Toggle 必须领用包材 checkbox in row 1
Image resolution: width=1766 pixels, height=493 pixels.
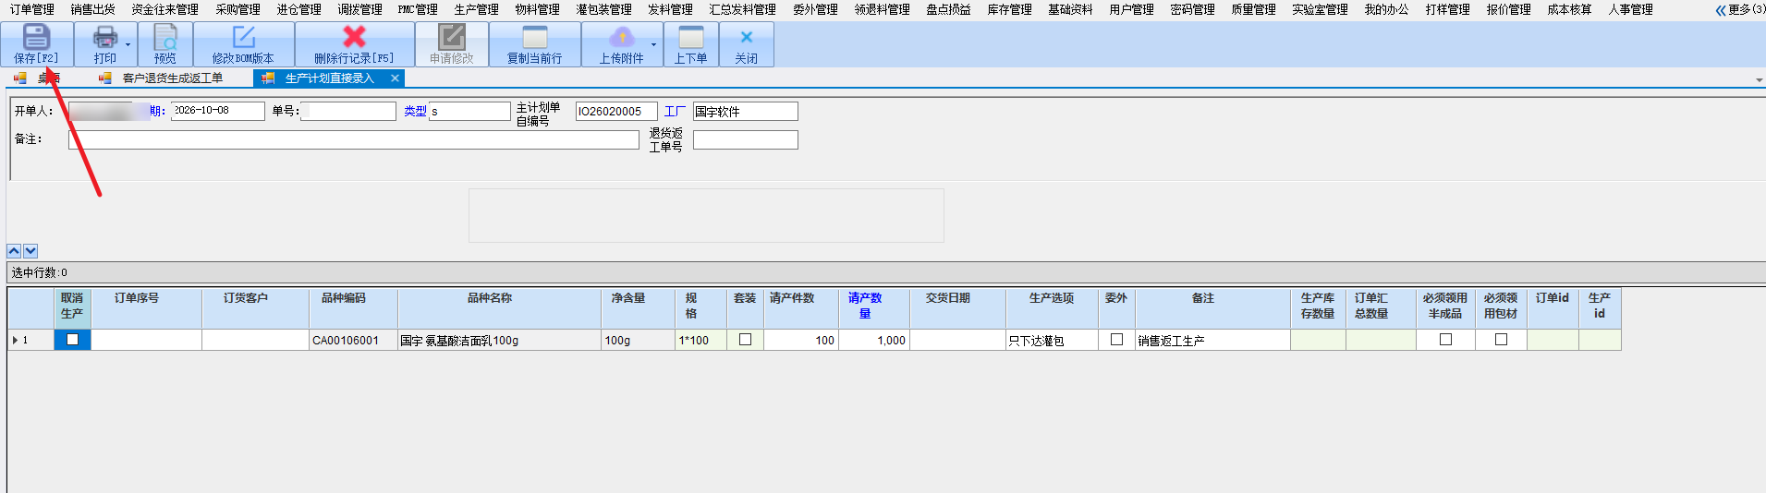(x=1501, y=340)
